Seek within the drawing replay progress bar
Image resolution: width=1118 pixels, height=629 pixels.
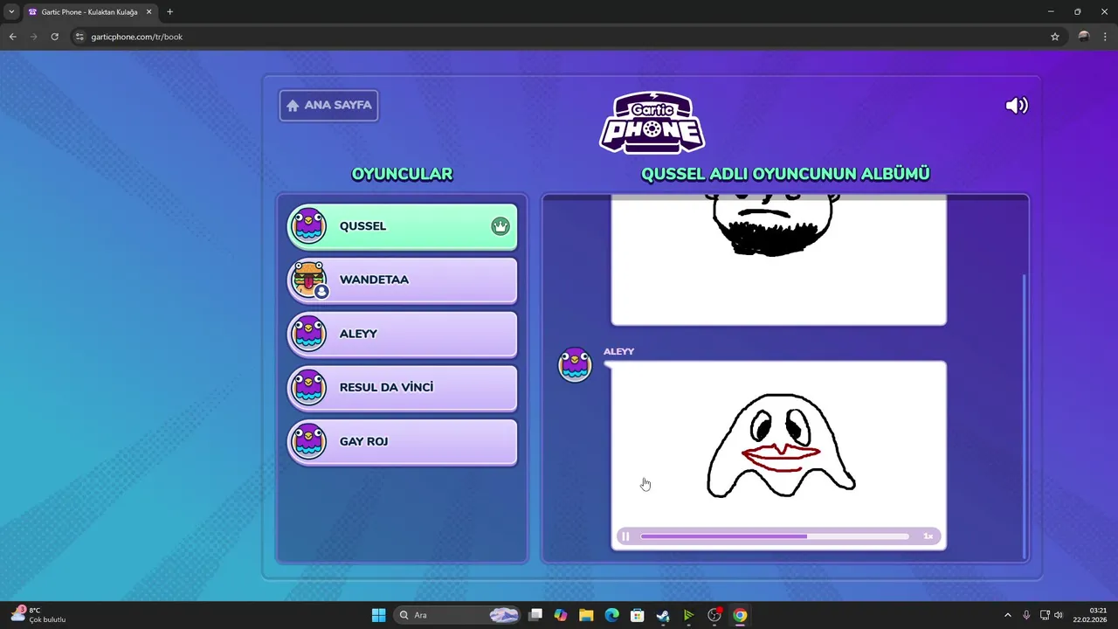[775, 536]
